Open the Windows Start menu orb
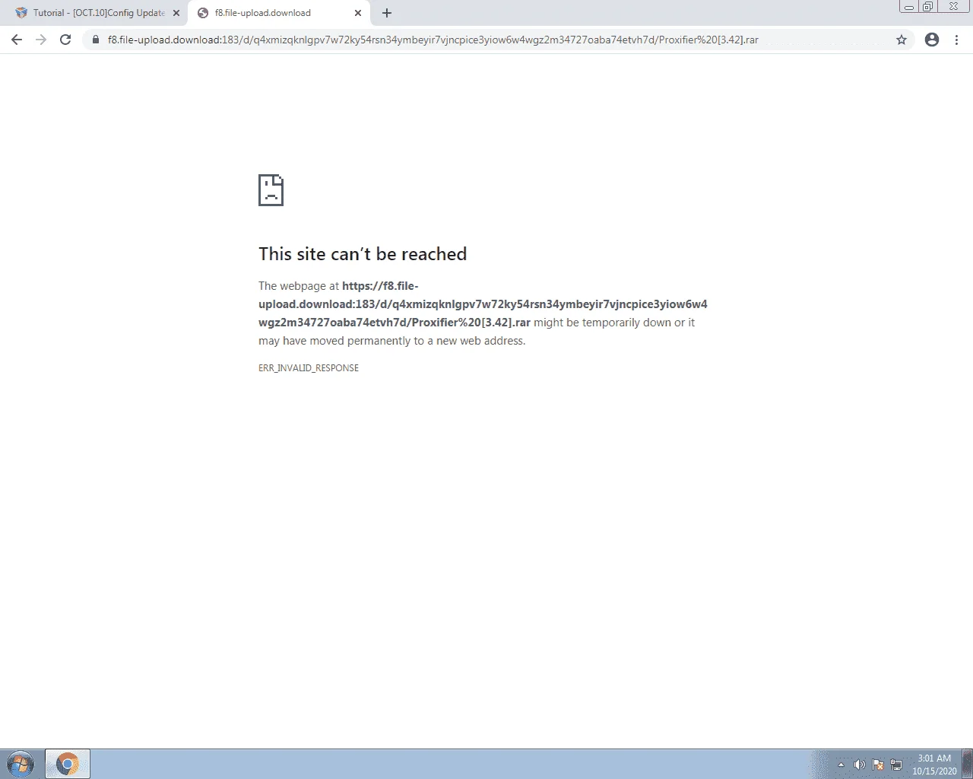Screen dimensions: 973x779 (x=21, y=764)
